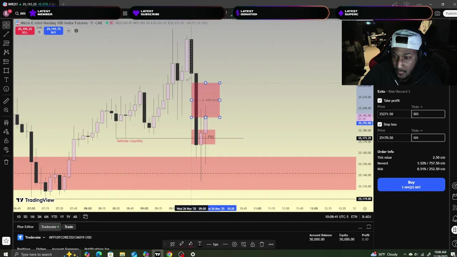The width and height of the screenshot is (457, 257).
Task: Select the trend line drawing tool
Action: click(6, 34)
